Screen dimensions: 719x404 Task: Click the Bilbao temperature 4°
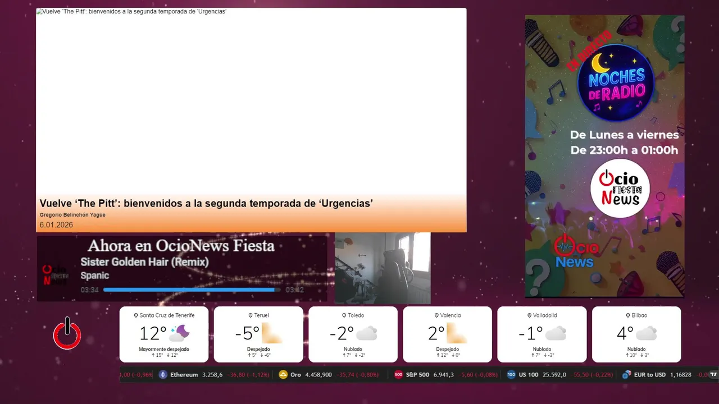point(625,333)
